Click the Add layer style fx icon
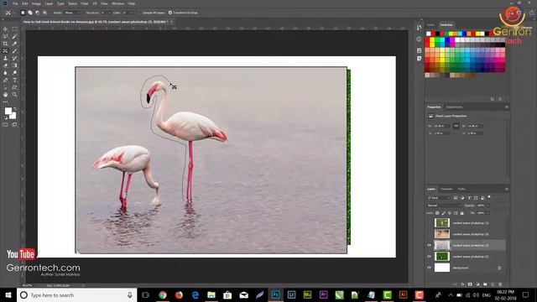 (x=462, y=284)
